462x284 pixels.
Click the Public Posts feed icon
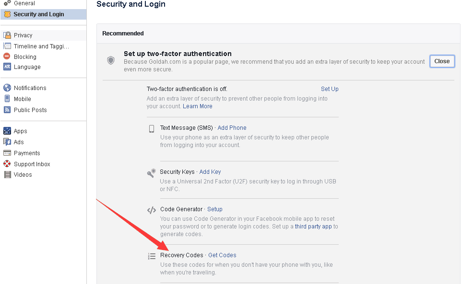[x=7, y=110]
